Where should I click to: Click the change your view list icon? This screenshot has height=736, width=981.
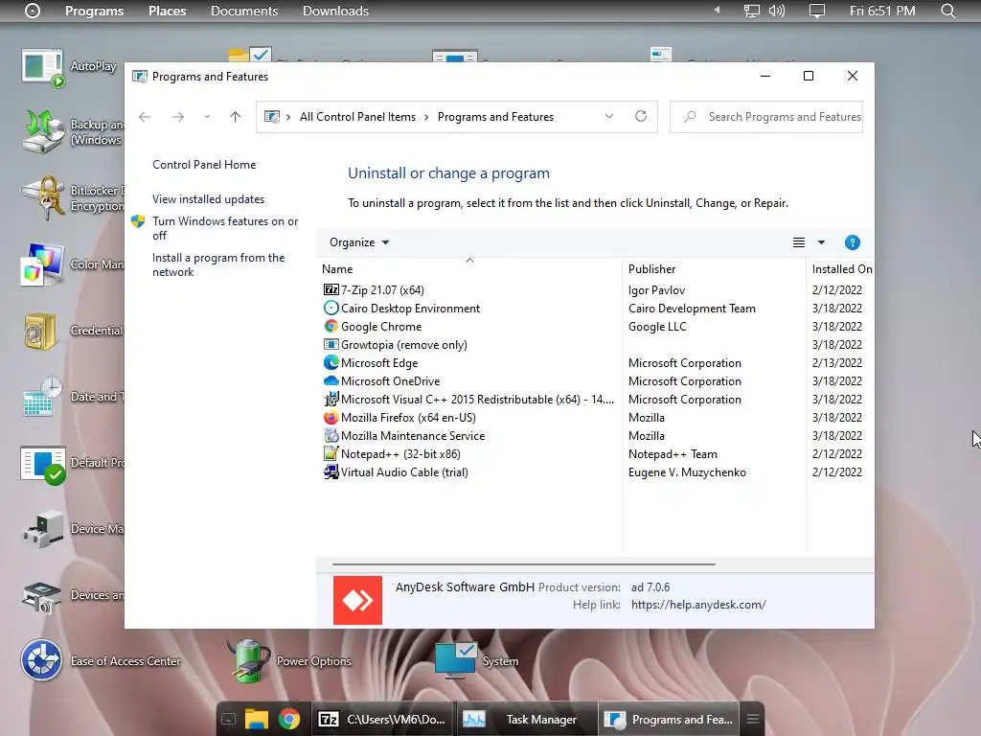(x=799, y=242)
